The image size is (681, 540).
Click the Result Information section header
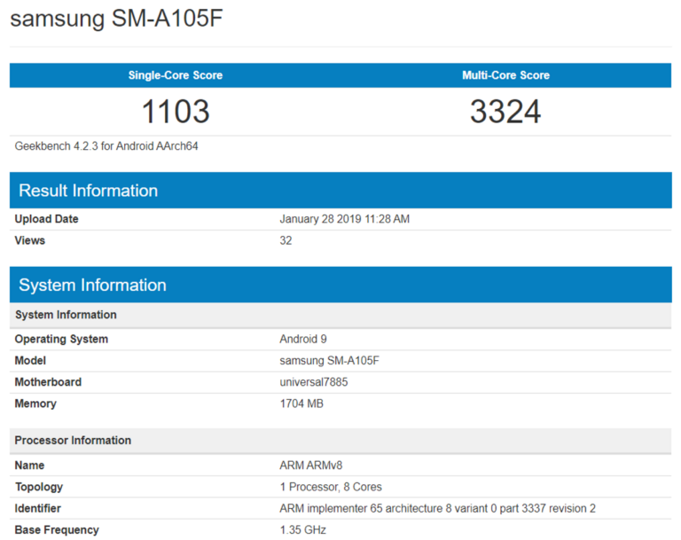click(x=89, y=191)
